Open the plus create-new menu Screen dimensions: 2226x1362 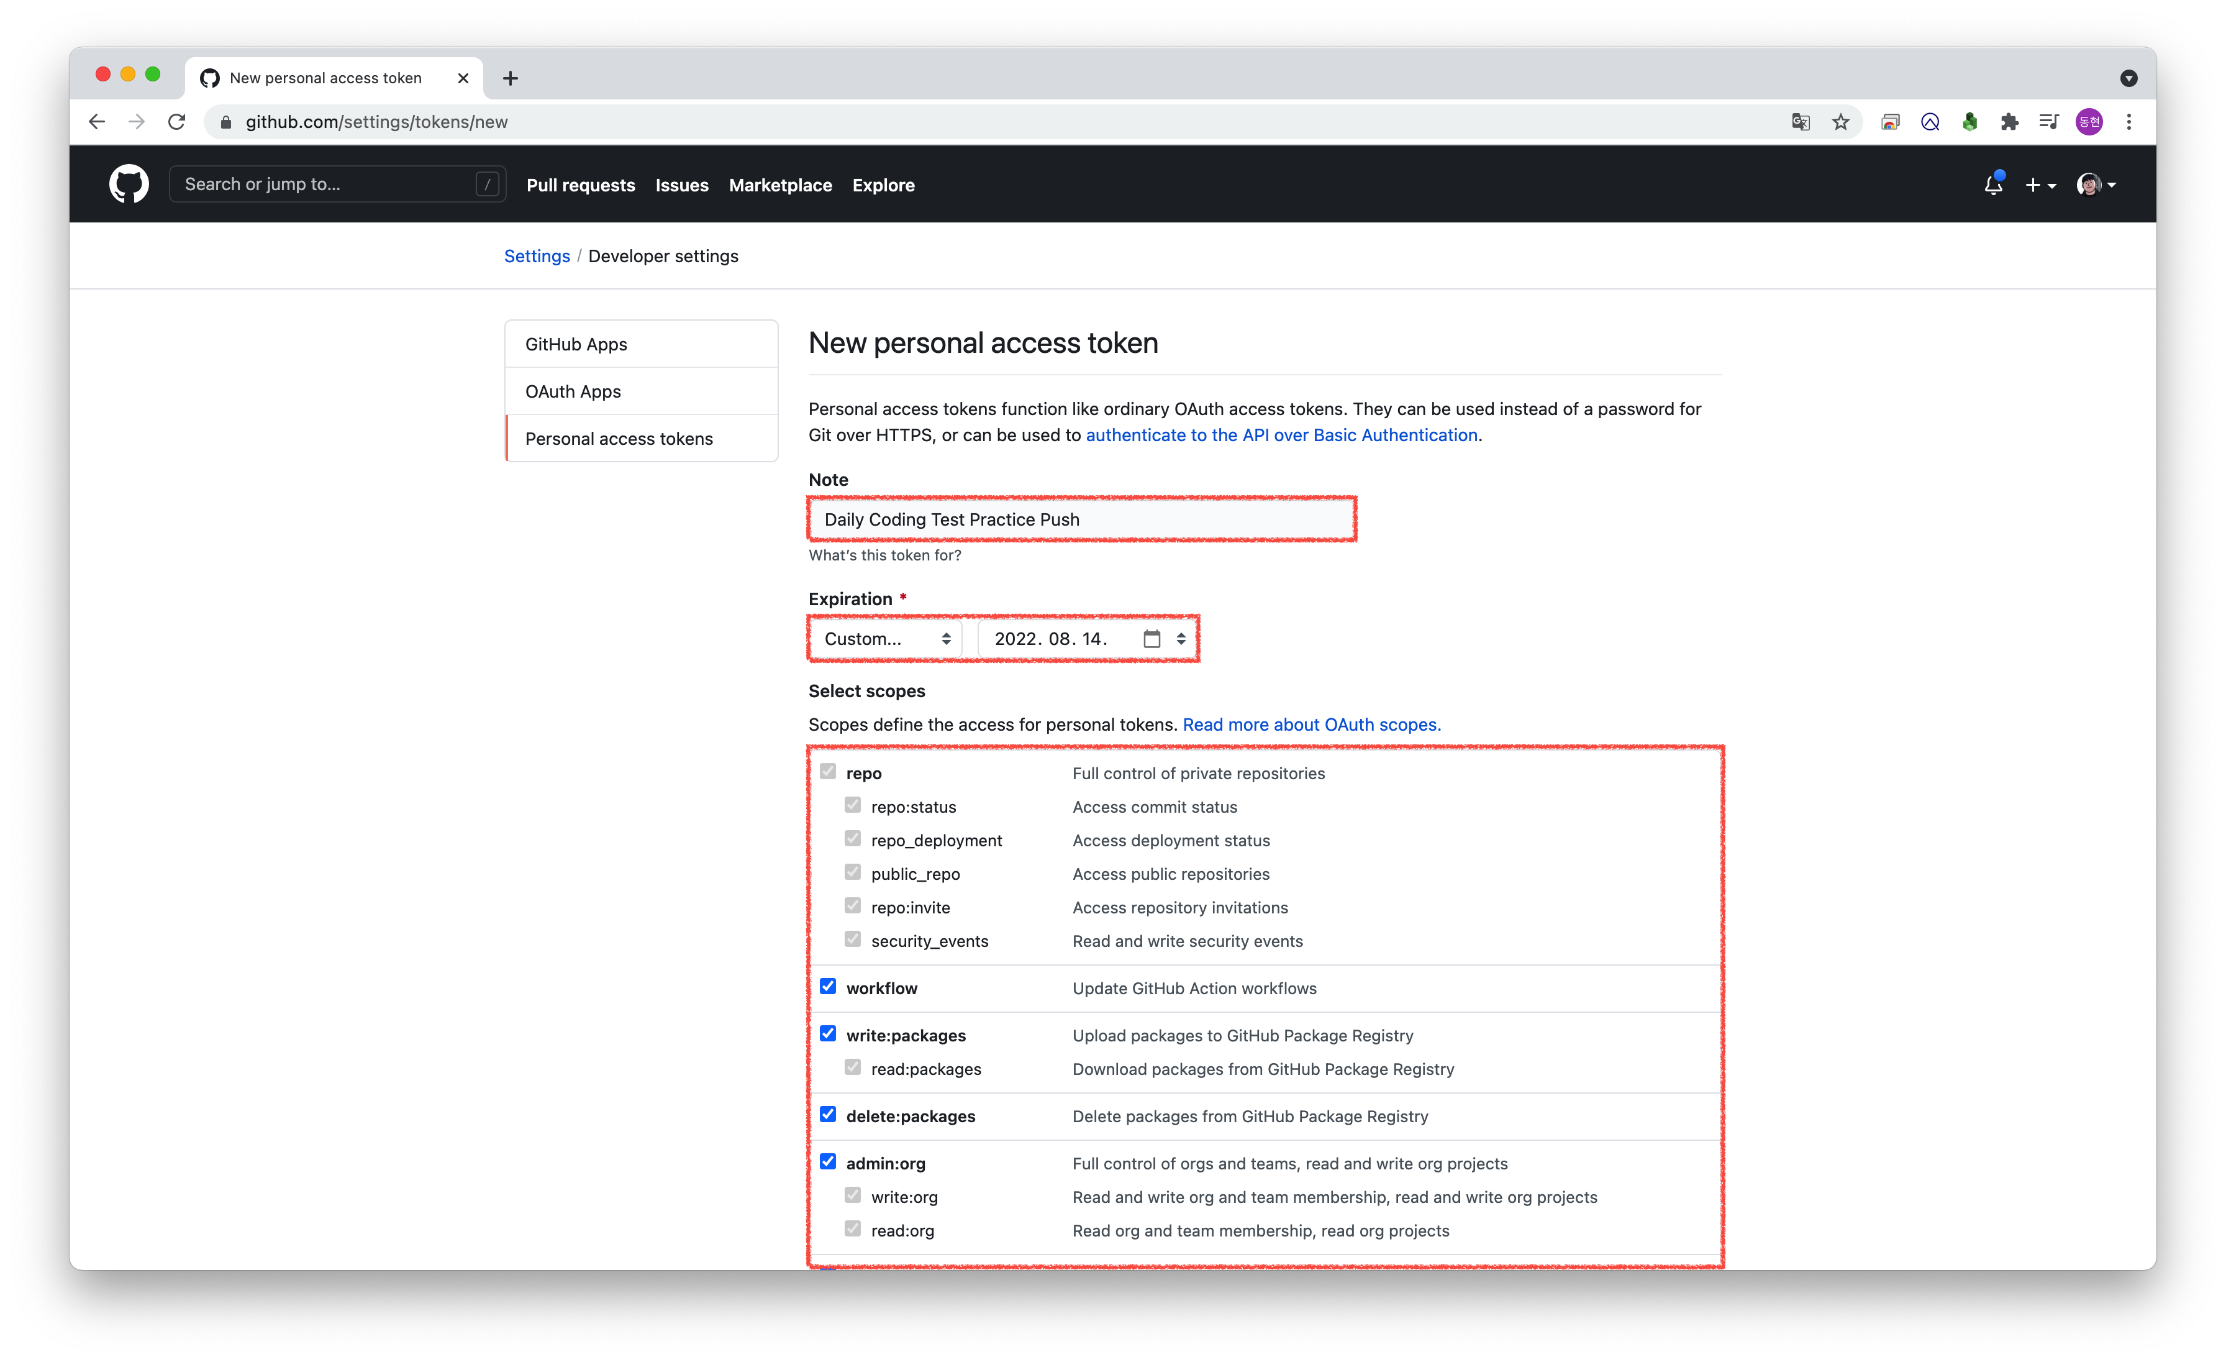[2040, 185]
